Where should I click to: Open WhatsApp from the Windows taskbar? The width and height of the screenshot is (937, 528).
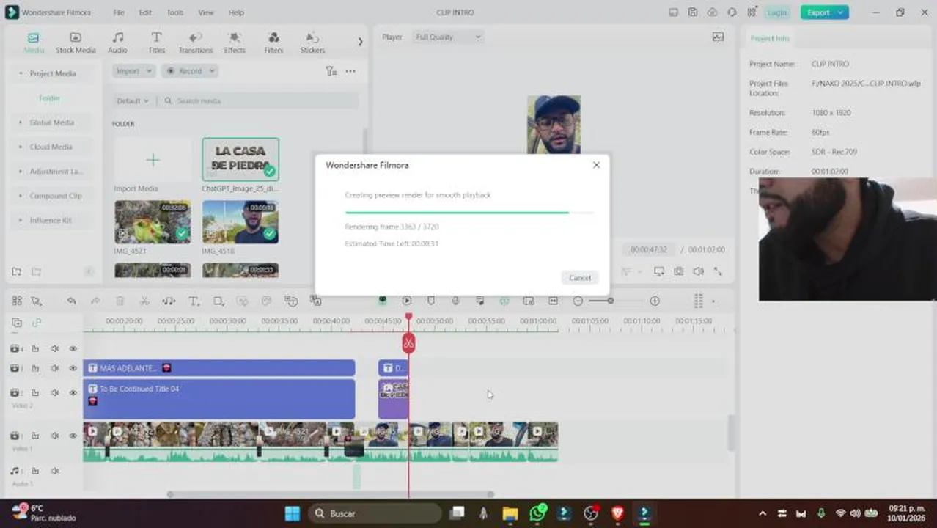click(537, 513)
